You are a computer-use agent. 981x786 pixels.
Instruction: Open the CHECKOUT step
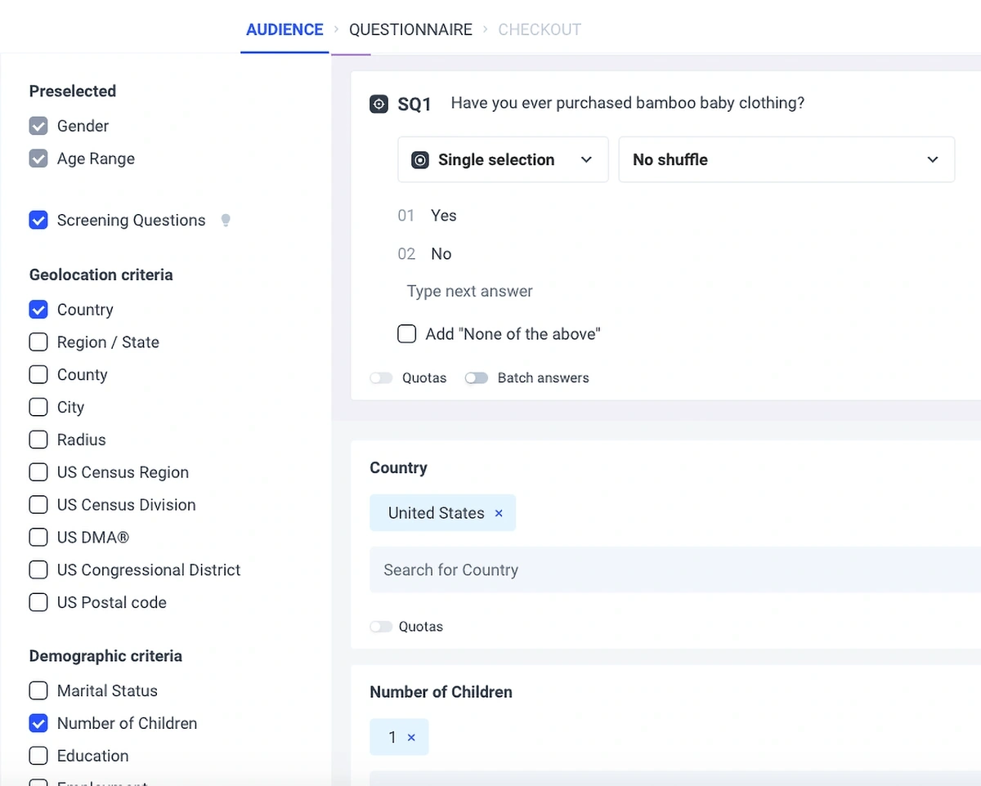[x=540, y=29]
